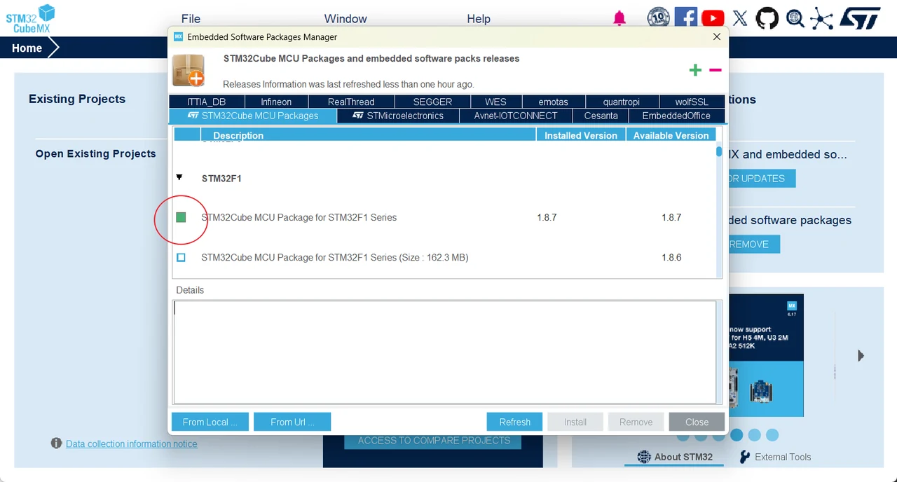Click the From Local button
The height and width of the screenshot is (482, 897).
click(210, 422)
